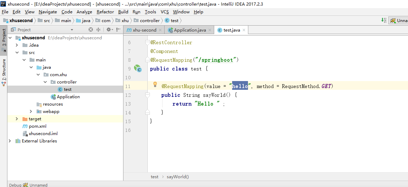
Task: Collapse the xhusecond root node
Action: click(x=10, y=38)
